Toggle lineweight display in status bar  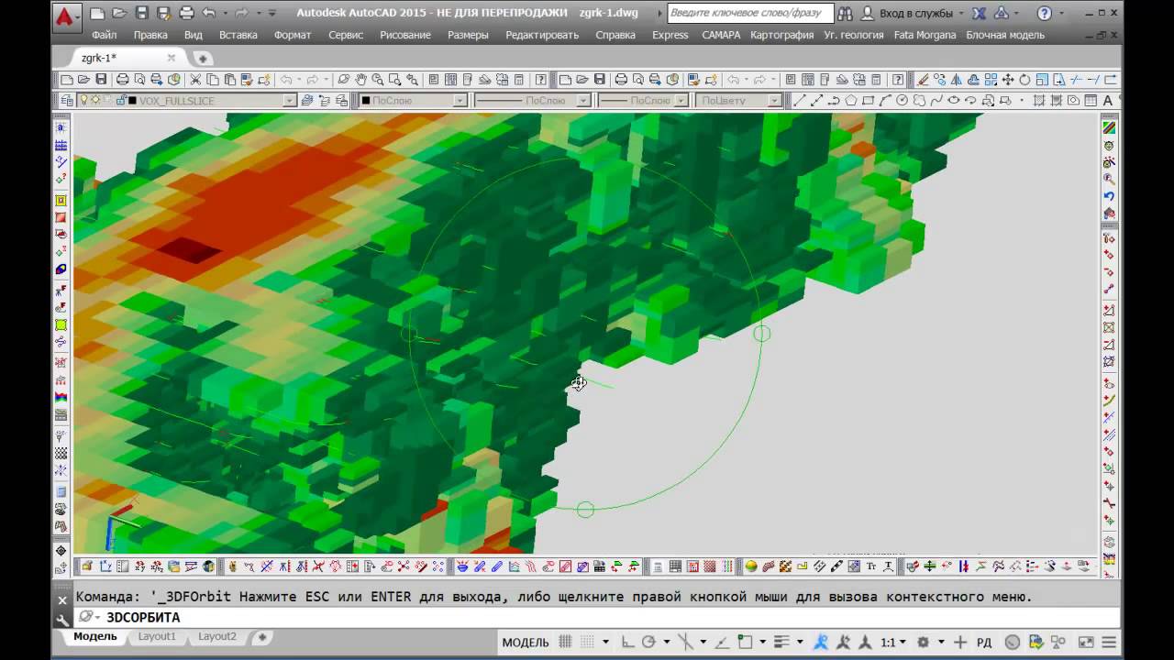(x=781, y=643)
